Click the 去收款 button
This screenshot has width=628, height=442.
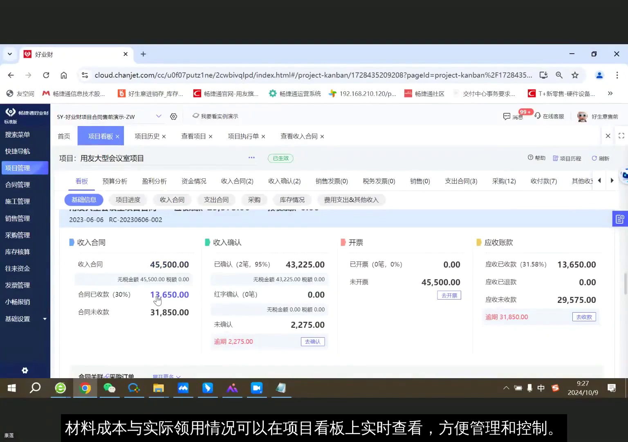[584, 316]
